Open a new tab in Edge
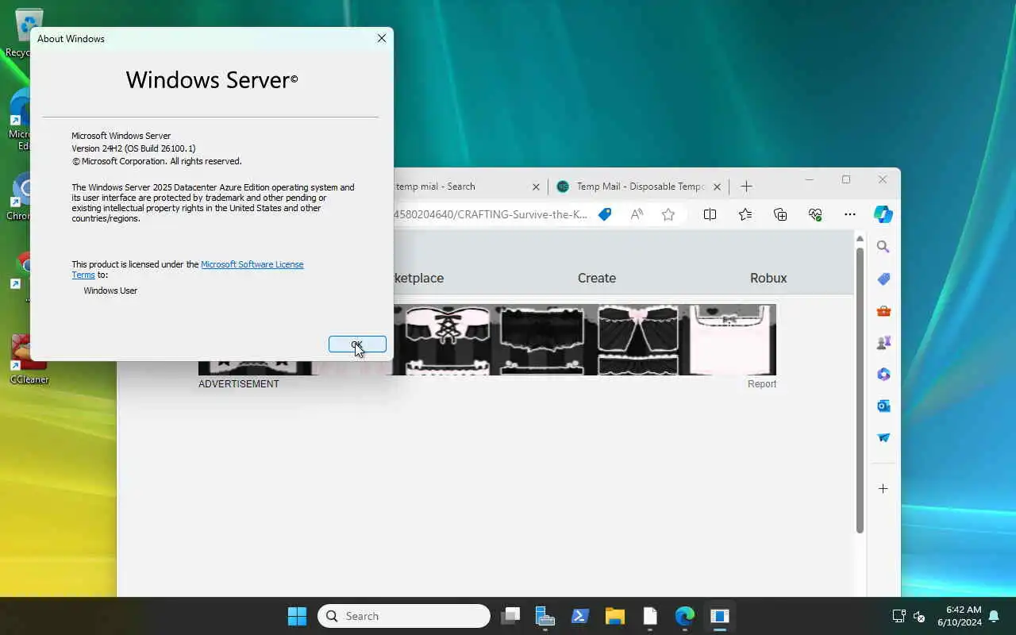Screen dimensions: 1016x635 click(x=746, y=187)
